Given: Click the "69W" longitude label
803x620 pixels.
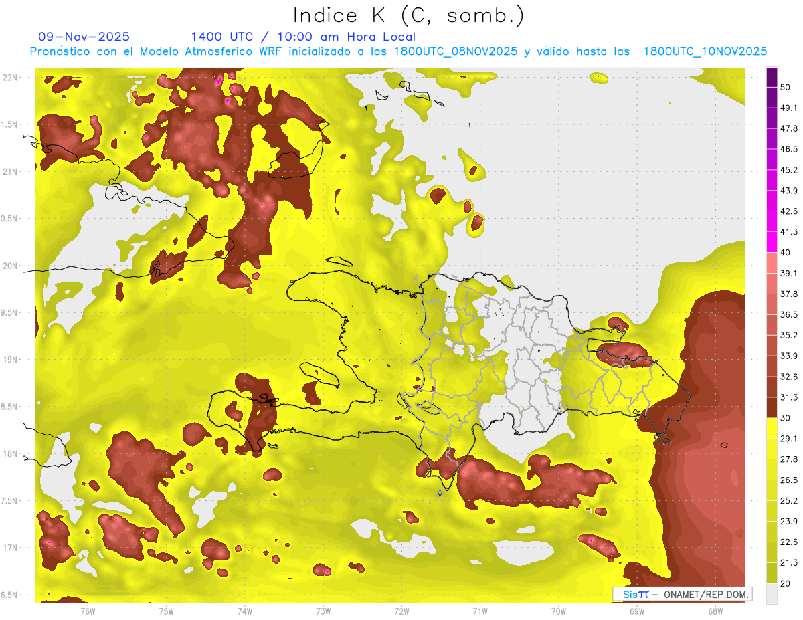Looking at the screenshot, I should tap(637, 611).
